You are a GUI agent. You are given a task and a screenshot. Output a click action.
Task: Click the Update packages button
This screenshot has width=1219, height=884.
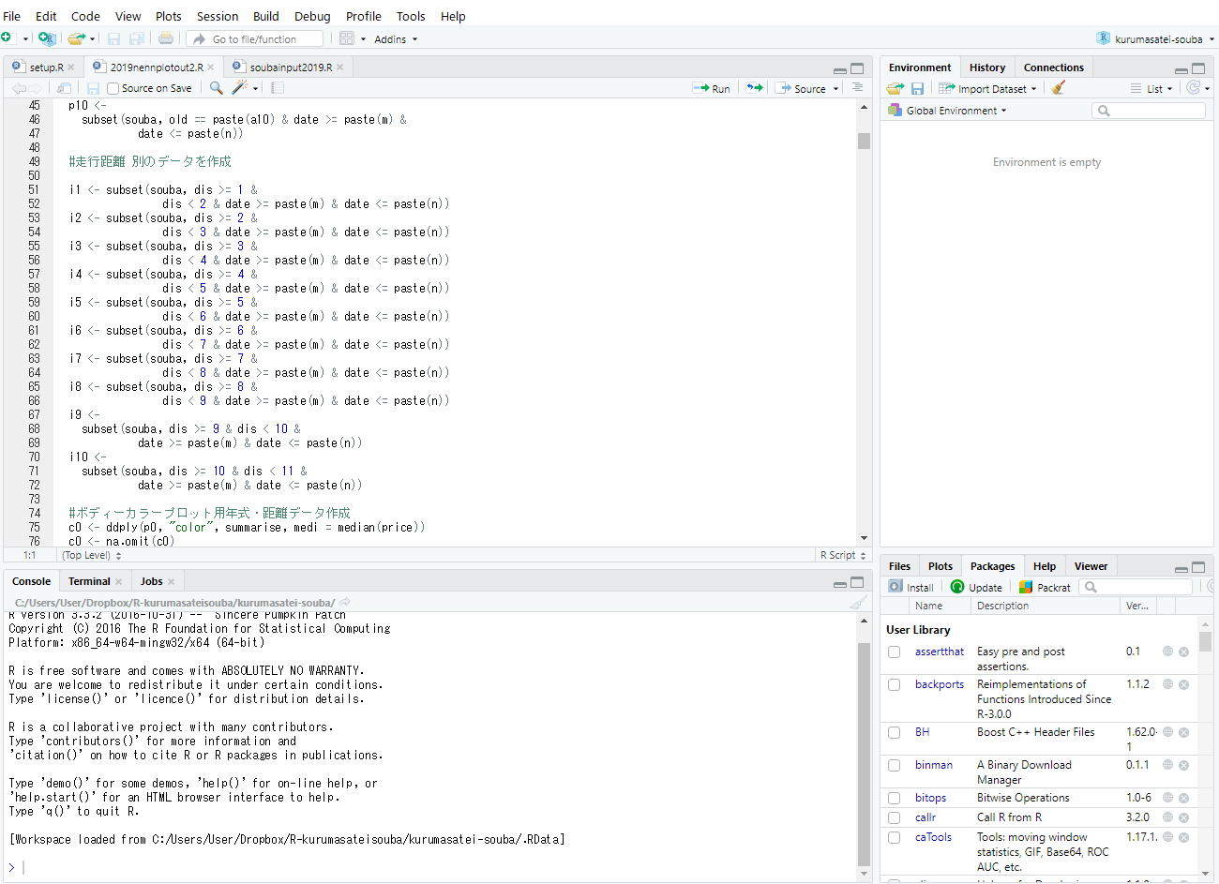pos(976,587)
